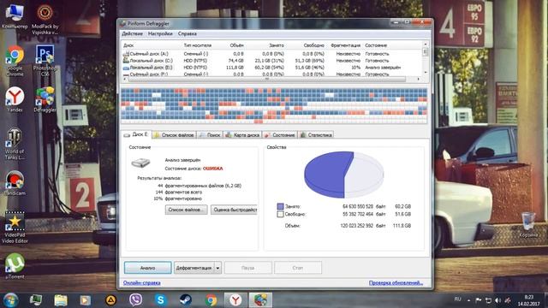Open the Проверка обновлений... link

coord(396,282)
